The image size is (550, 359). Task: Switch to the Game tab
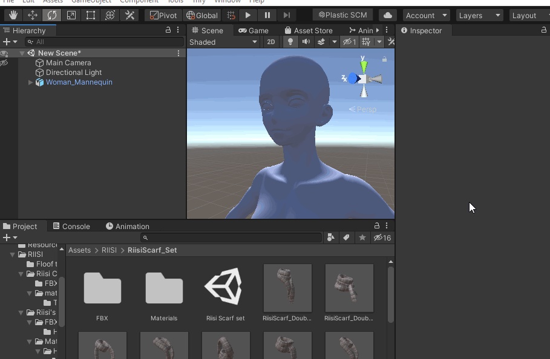pos(254,30)
